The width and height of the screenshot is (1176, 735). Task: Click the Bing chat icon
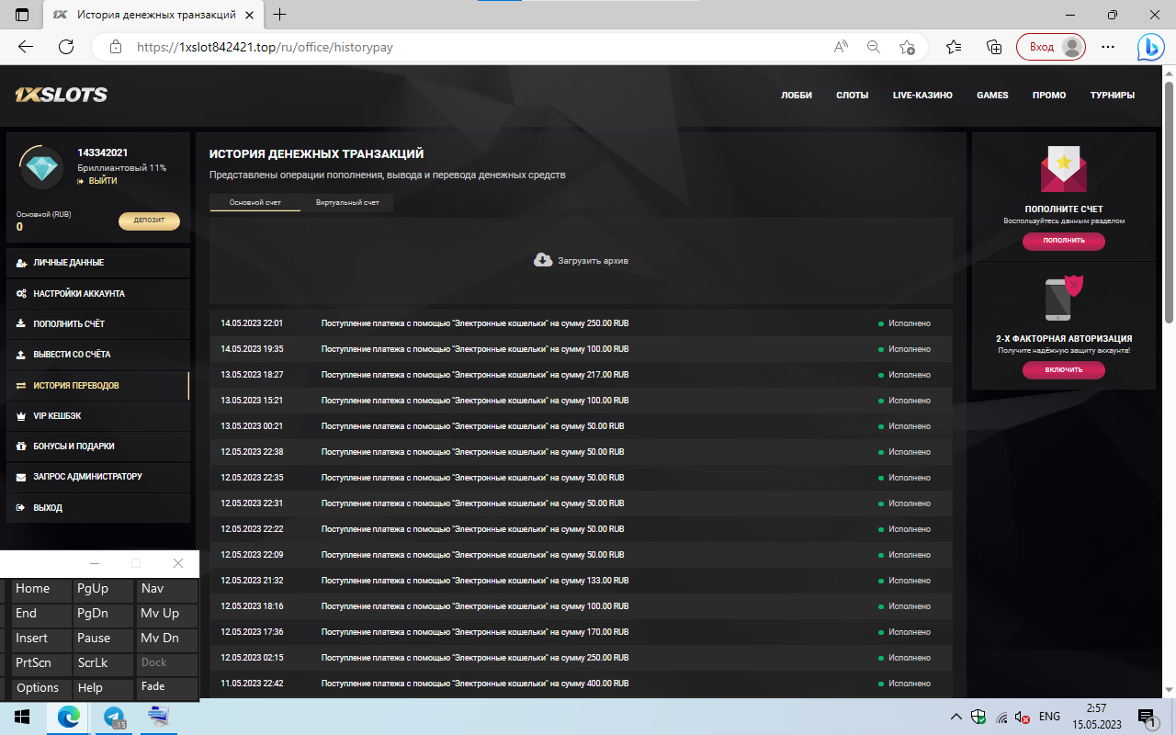pos(1150,47)
